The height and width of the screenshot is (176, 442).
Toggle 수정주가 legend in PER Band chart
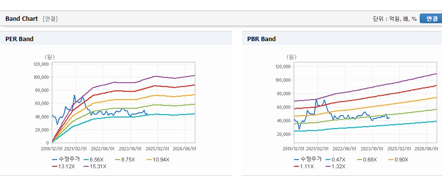pos(66,160)
